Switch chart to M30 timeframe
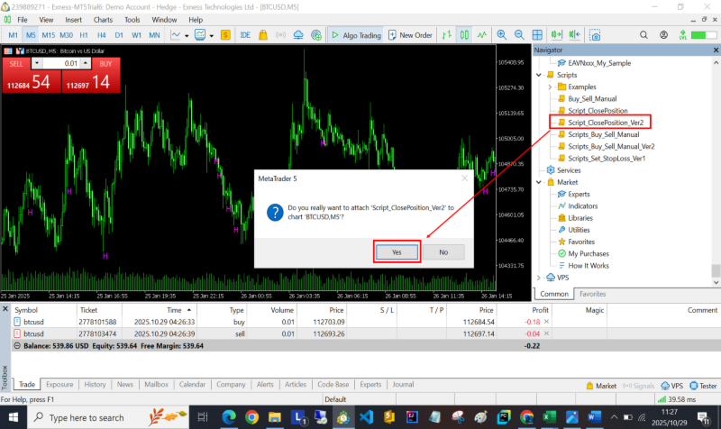Screen dimensions: 721x429 (66, 35)
